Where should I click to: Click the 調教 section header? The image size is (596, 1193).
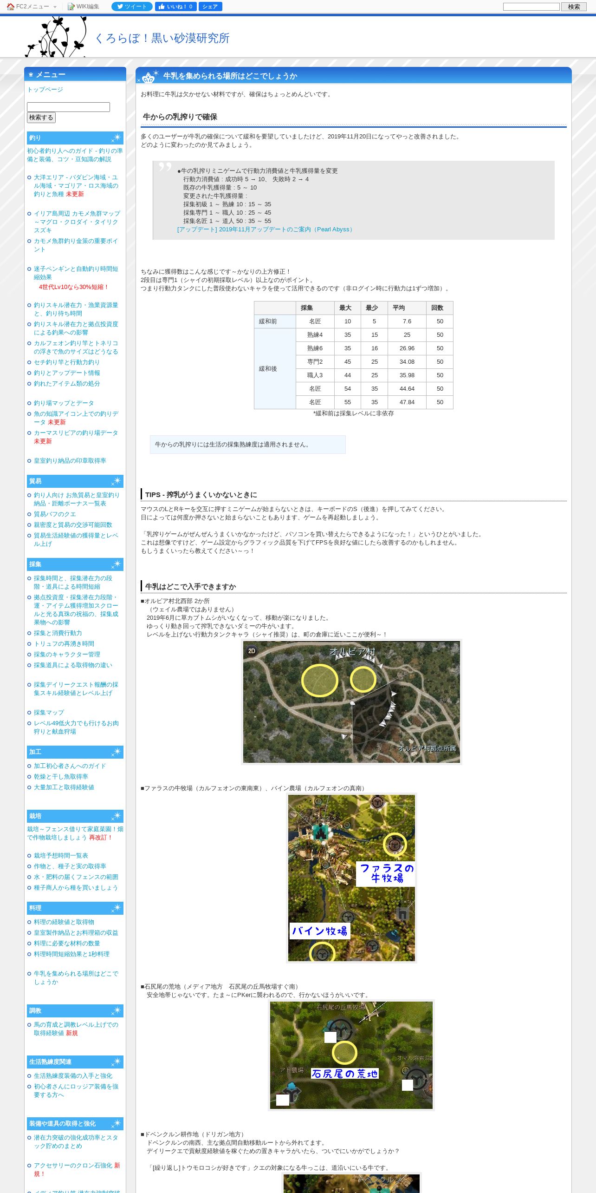pyautogui.click(x=75, y=1010)
